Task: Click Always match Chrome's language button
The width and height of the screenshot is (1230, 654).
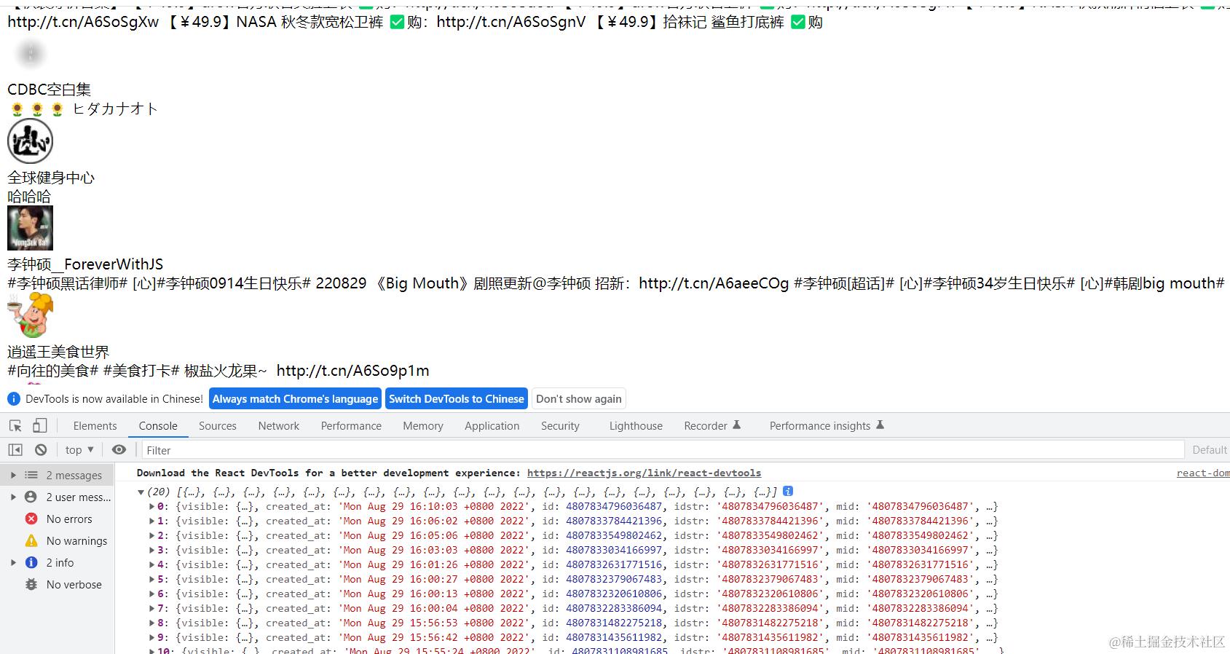Action: tap(296, 399)
